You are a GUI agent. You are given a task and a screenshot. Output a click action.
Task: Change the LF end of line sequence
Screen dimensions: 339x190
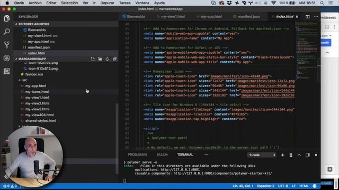293,186
